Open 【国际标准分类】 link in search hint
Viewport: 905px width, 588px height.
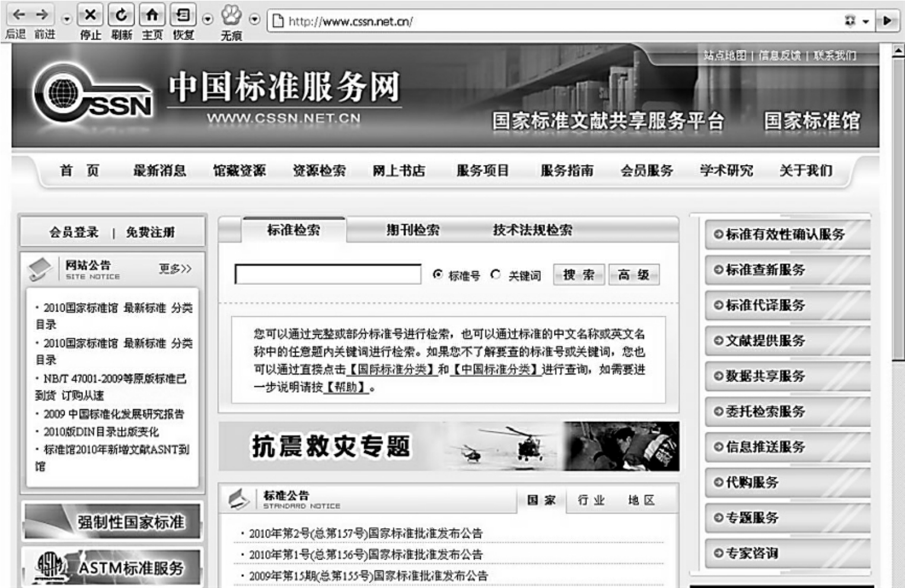pos(391,370)
